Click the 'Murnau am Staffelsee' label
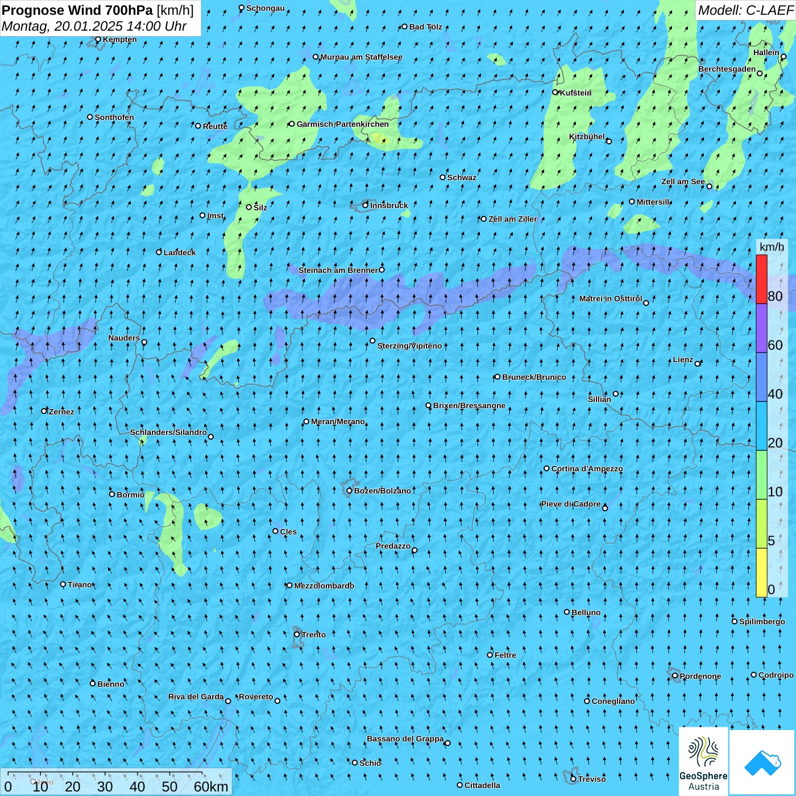 (x=362, y=57)
